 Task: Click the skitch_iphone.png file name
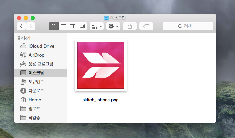[x=100, y=100]
